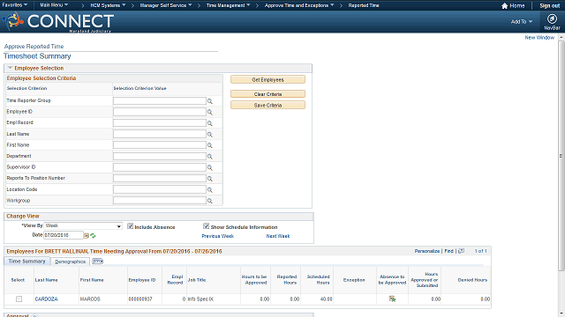This screenshot has width=565, height=317.
Task: Open lookup for Time Reporter Group
Action: click(210, 101)
